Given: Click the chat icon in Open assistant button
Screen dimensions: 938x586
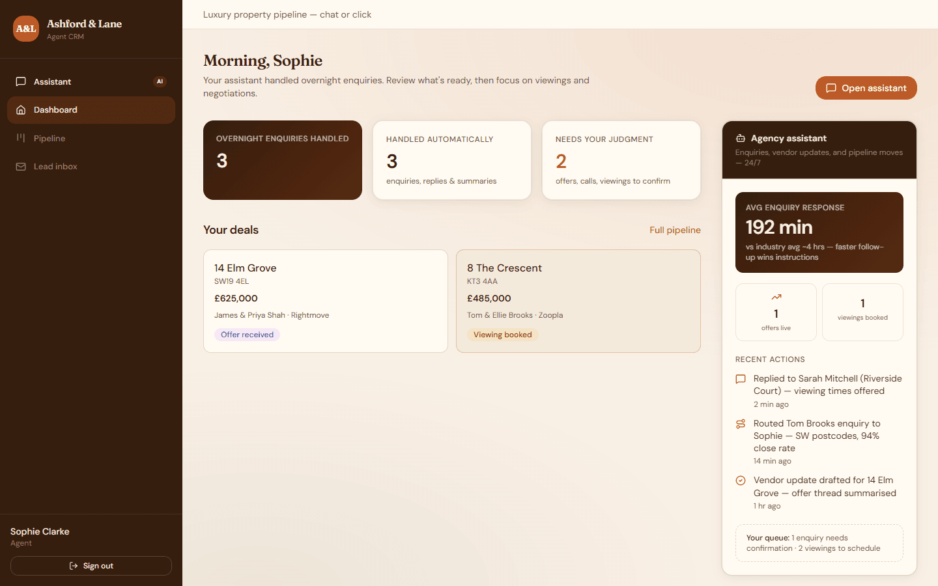Looking at the screenshot, I should pos(831,88).
